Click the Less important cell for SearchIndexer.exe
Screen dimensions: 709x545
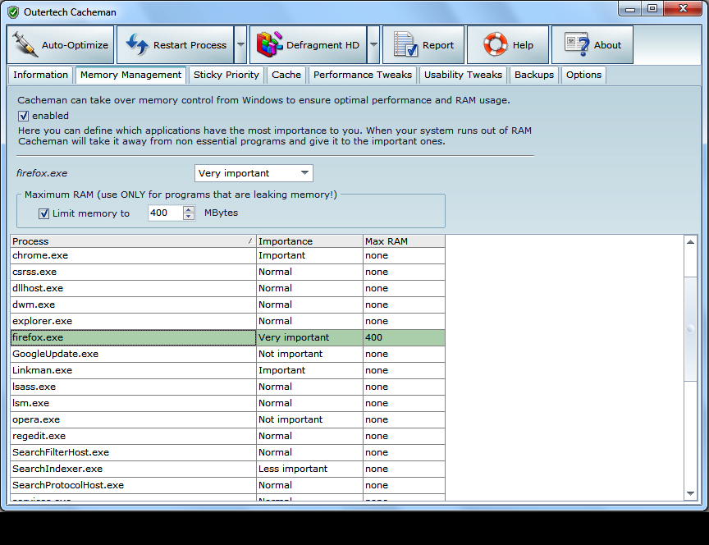309,469
